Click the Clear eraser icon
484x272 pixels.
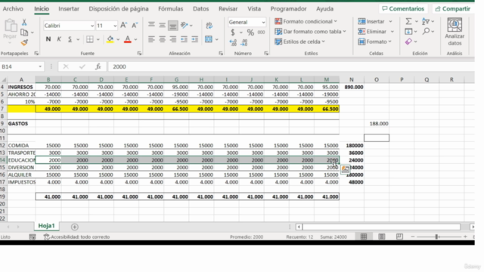point(408,42)
